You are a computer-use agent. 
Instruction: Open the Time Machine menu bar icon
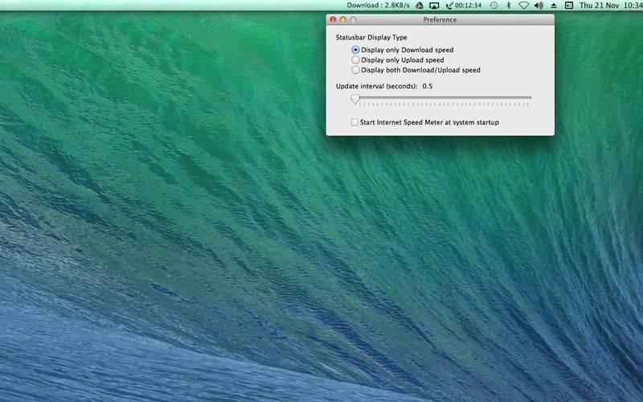[x=494, y=6]
